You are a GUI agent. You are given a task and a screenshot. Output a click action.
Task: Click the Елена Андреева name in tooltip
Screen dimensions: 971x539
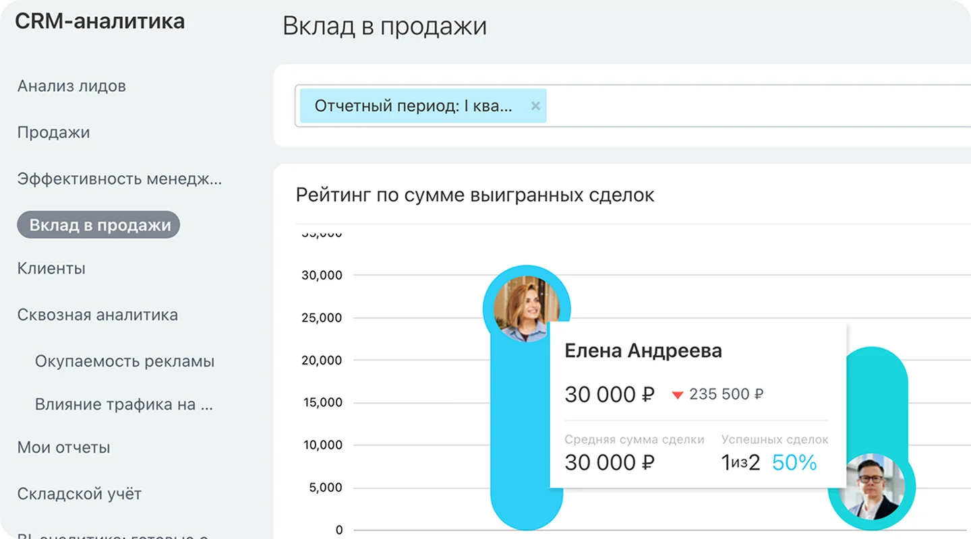(x=643, y=351)
